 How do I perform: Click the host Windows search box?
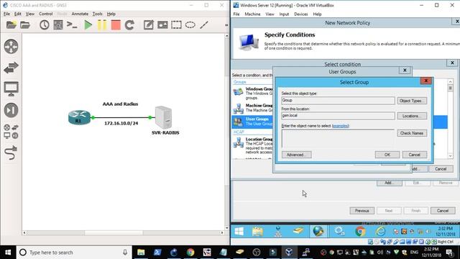pyautogui.click(x=73, y=253)
